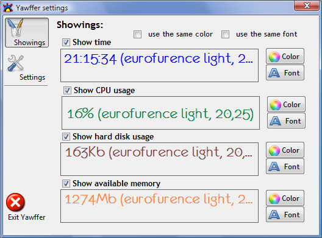Screen dimensions: 322x238
Task: Click the orange 1274Mb memory preview text
Action: pyautogui.click(x=159, y=199)
